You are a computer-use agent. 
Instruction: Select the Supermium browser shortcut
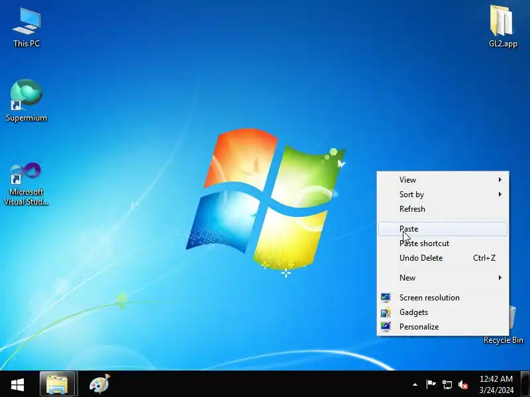[26, 101]
